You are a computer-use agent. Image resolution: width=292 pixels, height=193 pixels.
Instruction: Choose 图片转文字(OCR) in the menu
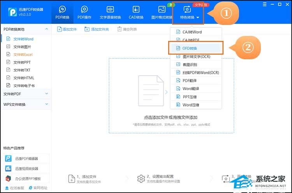click(x=196, y=57)
